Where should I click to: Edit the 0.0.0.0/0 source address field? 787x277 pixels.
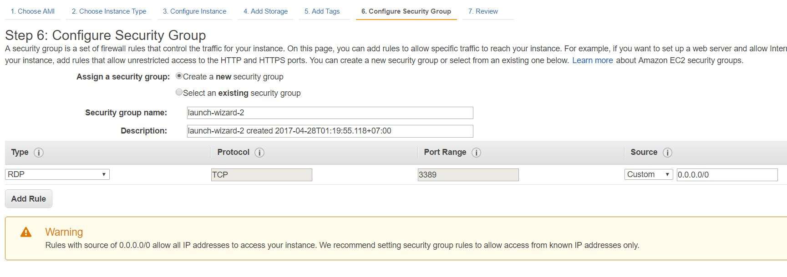click(x=726, y=175)
